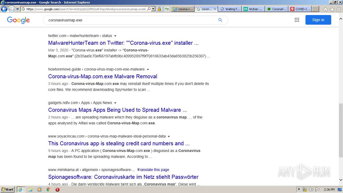Open the Windows Start menu
The height and width of the screenshot is (193, 343).
(x=8, y=189)
